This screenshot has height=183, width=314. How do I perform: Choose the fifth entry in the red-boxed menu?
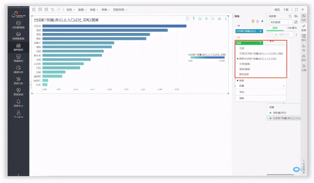(260, 69)
